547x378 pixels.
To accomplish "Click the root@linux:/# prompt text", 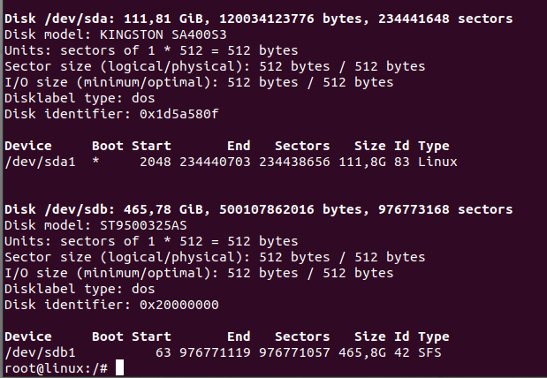I will coord(57,368).
